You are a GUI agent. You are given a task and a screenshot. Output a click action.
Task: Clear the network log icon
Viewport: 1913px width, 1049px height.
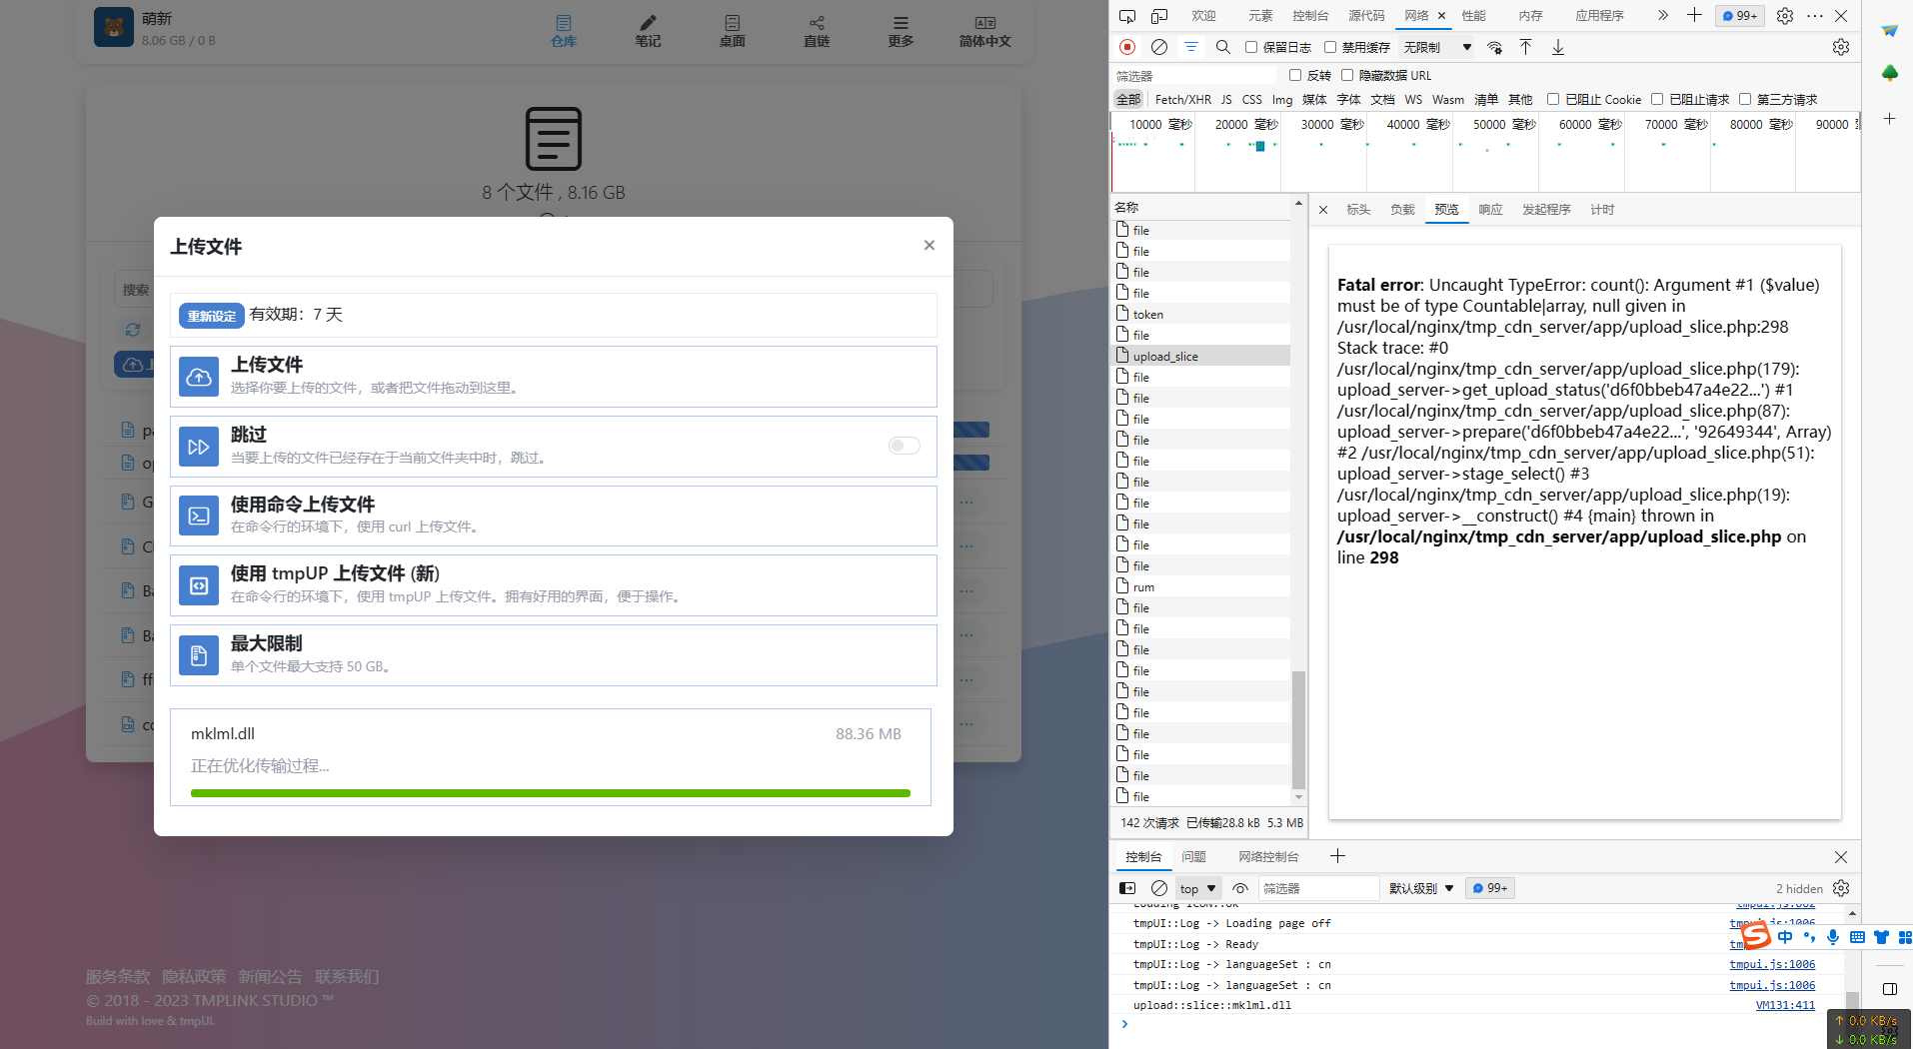pyautogui.click(x=1159, y=47)
